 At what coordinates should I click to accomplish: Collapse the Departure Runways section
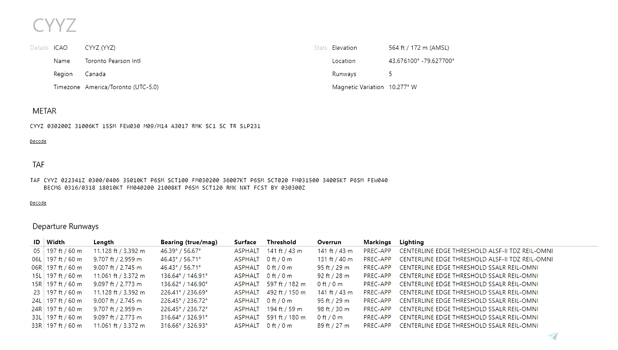pyautogui.click(x=65, y=226)
